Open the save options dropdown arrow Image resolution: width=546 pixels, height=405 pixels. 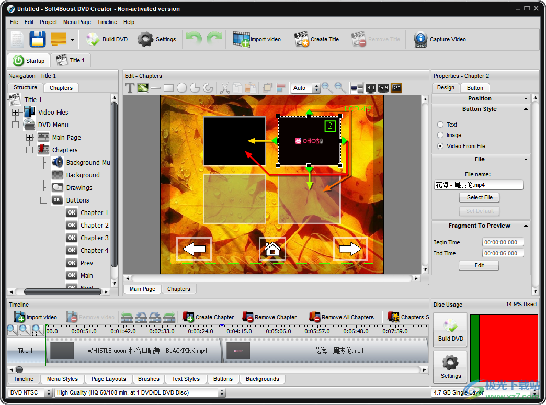72,40
